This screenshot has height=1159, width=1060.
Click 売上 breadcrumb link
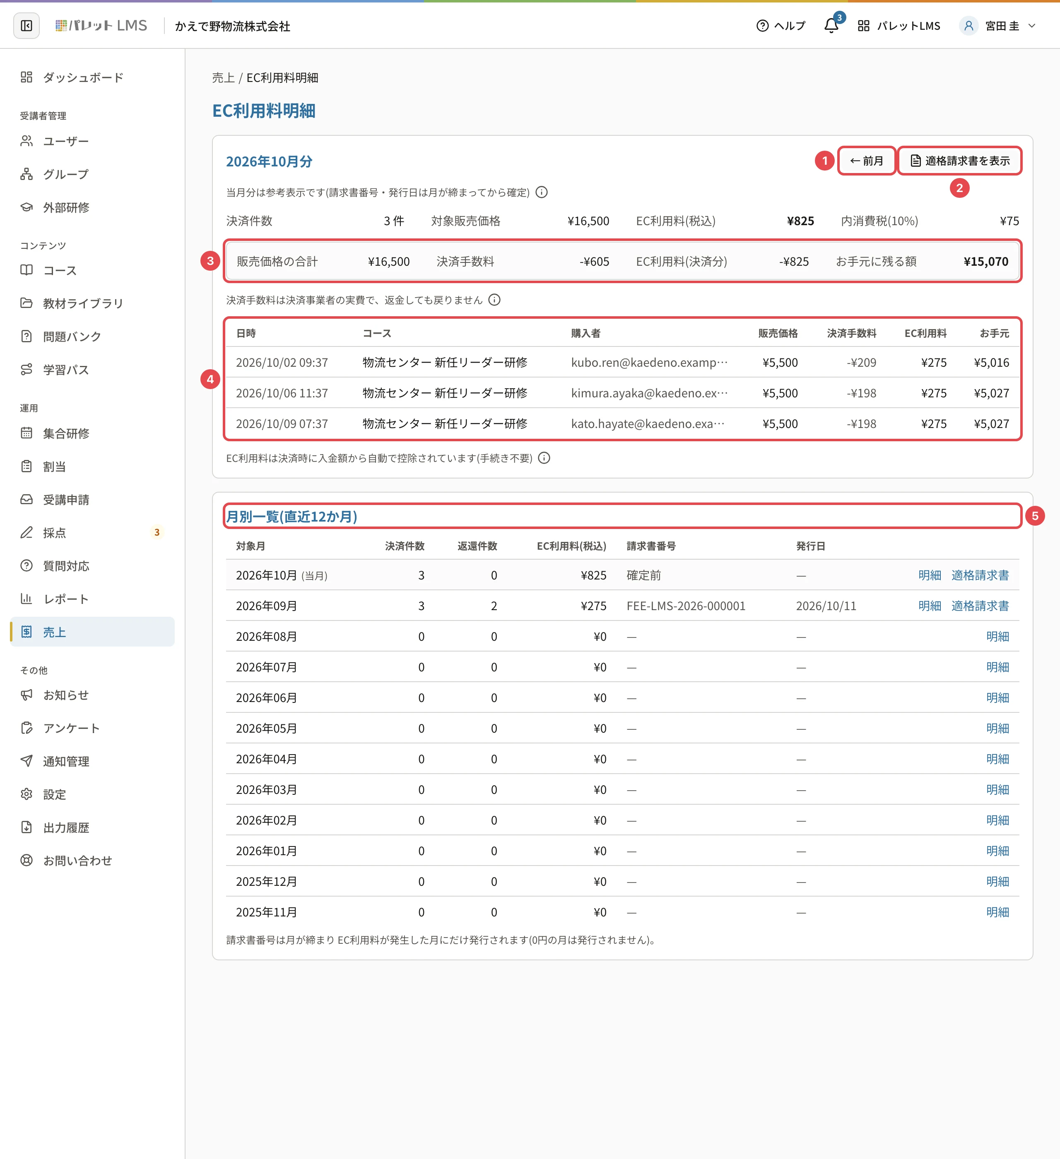point(223,78)
